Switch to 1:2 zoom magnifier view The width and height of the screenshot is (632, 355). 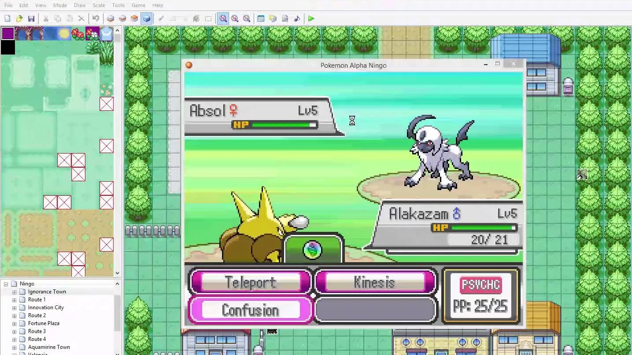tap(235, 18)
